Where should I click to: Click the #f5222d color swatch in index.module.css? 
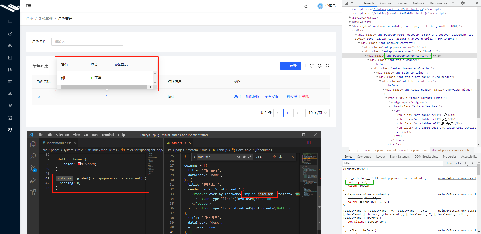tap(79, 164)
